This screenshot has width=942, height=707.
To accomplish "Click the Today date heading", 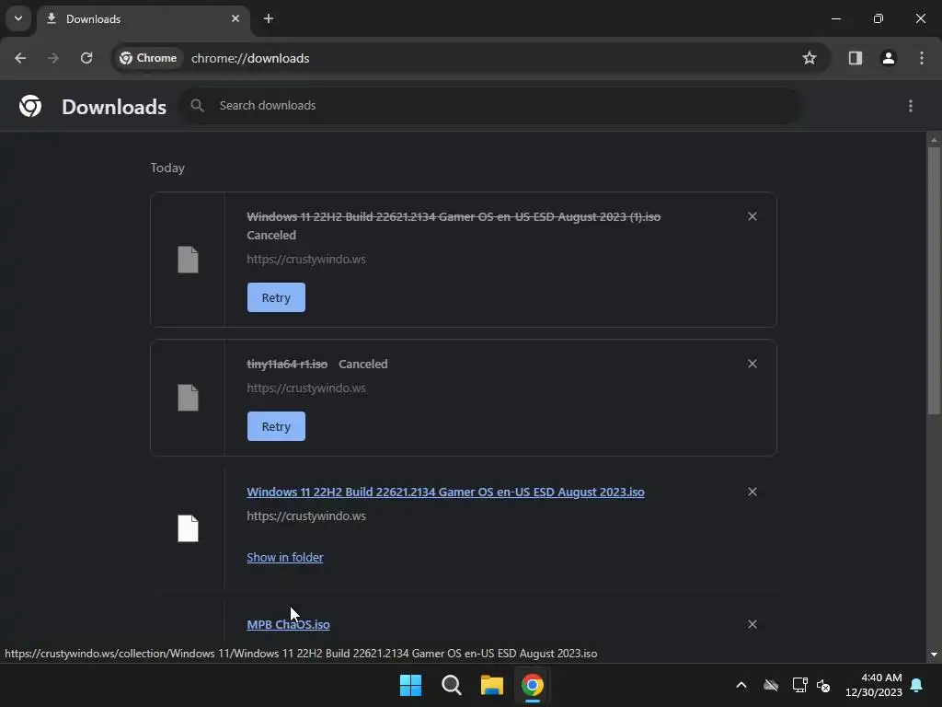I will click(x=167, y=168).
